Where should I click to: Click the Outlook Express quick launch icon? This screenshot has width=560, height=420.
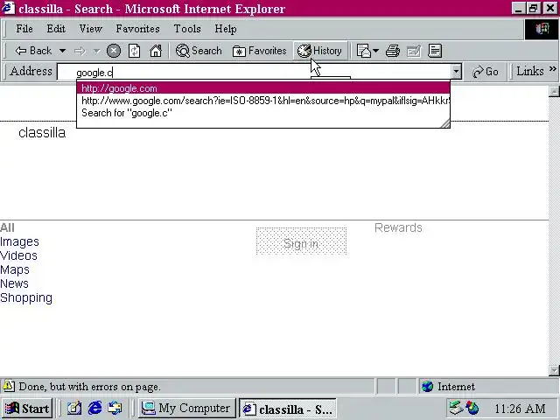point(115,409)
